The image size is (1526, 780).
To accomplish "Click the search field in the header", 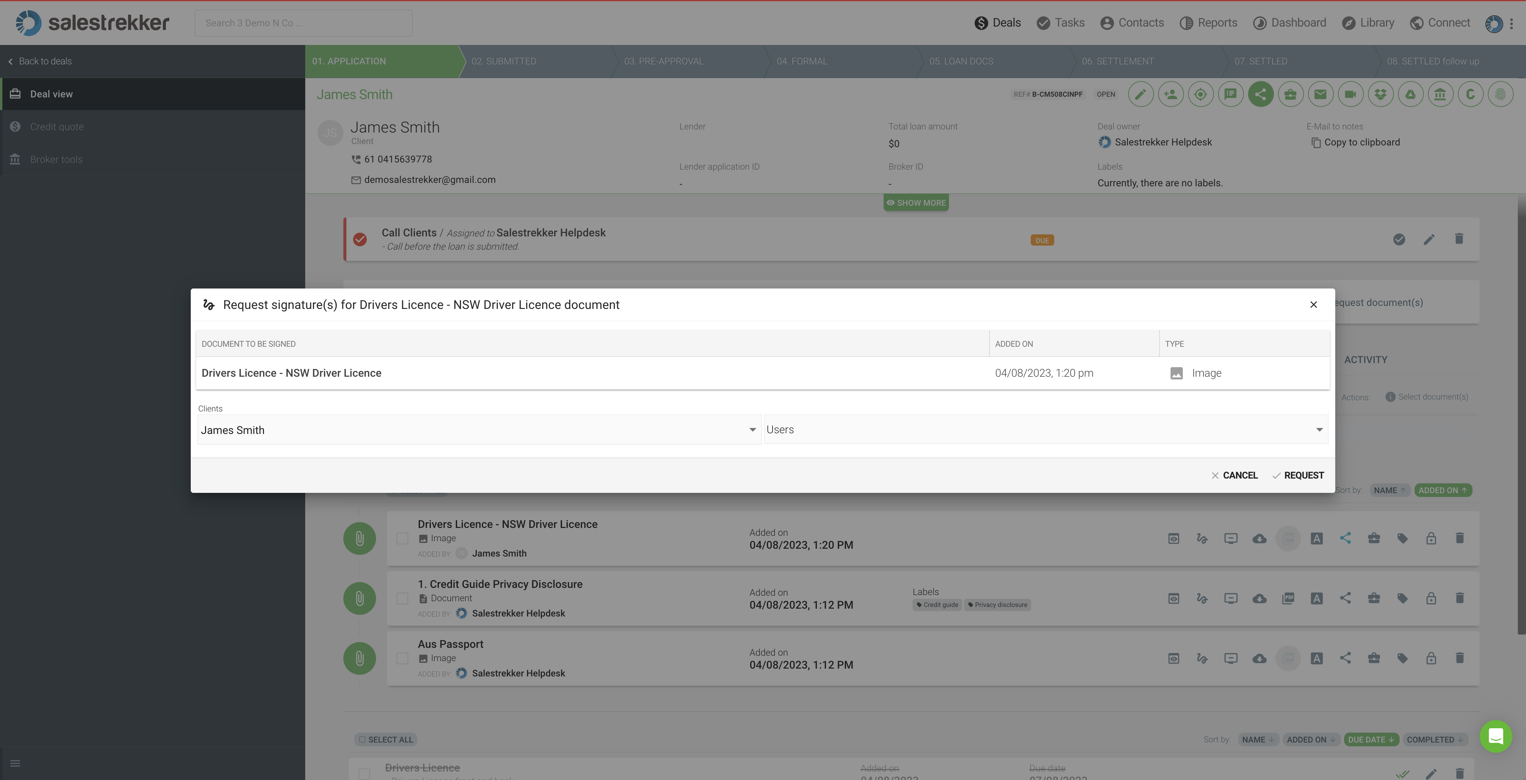I will pos(303,22).
